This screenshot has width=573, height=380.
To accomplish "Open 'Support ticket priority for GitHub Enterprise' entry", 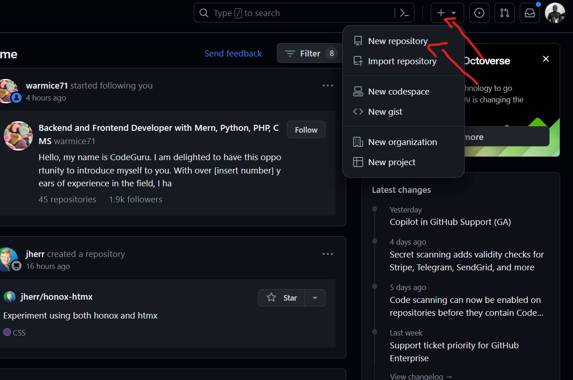I will point(454,352).
